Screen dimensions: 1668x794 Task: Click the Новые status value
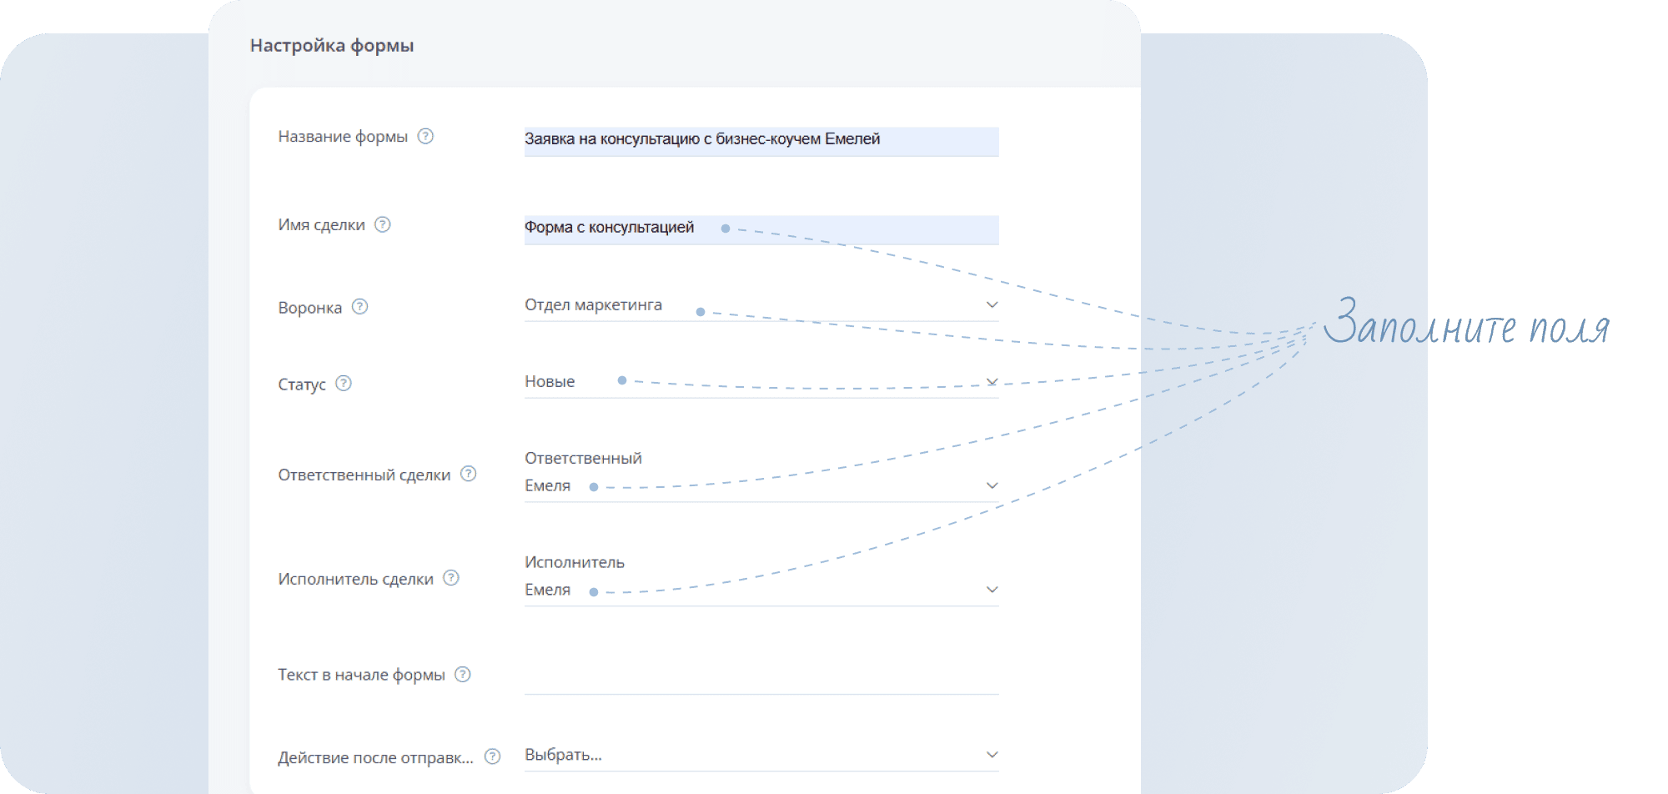coord(550,382)
